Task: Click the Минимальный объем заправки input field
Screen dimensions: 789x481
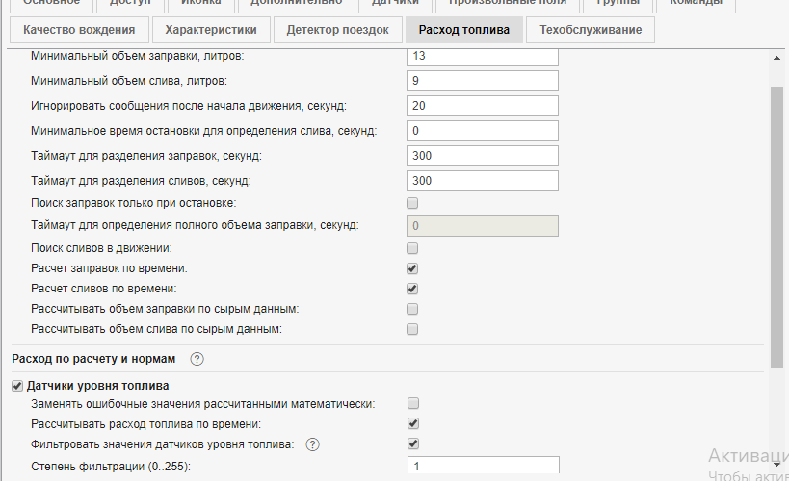Action: tap(483, 57)
